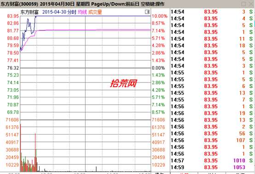Image resolution: width=255 pixels, height=174 pixels.
Task: Select the 东方财富 stock name in chart header
Action: click(29, 12)
